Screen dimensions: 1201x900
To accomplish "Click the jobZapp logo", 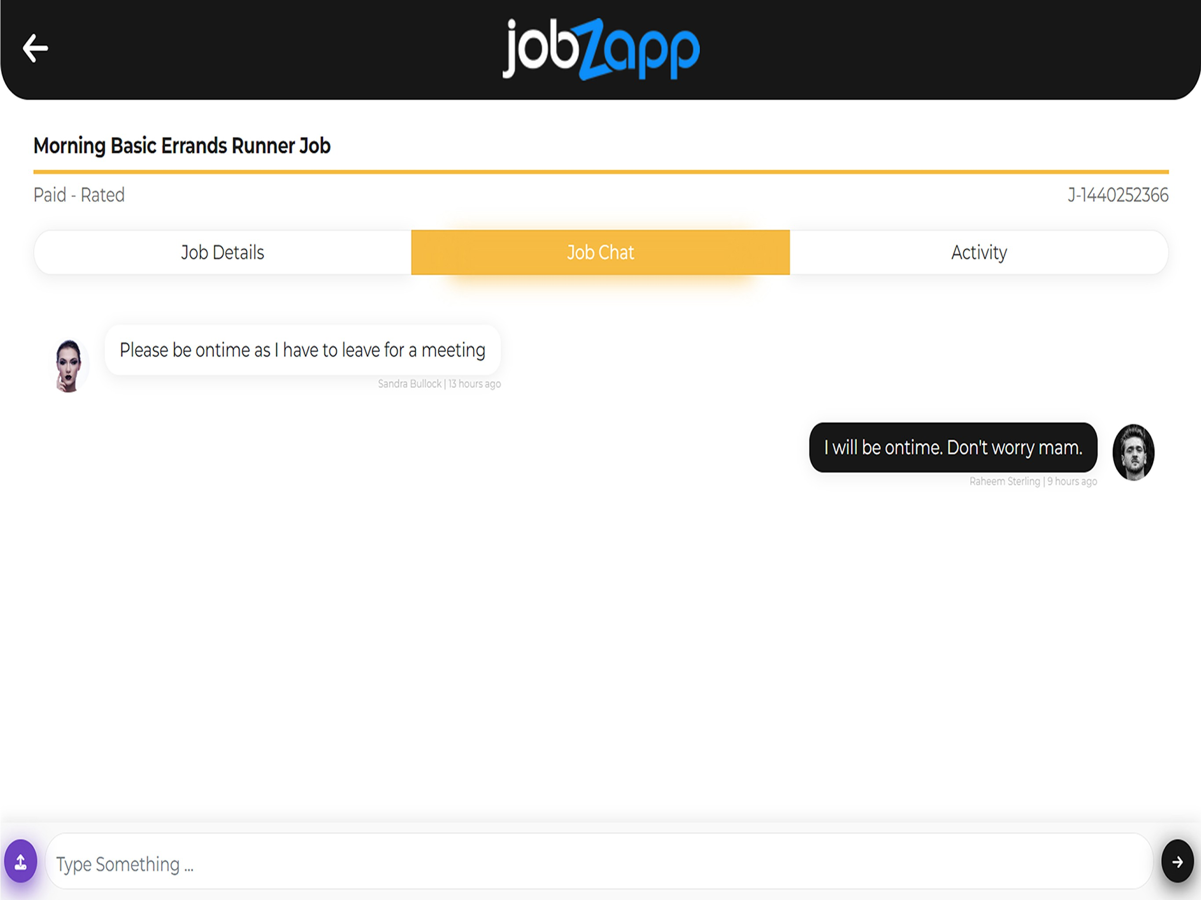I will (601, 49).
